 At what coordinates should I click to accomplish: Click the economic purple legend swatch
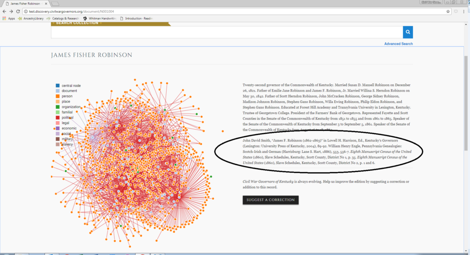pyautogui.click(x=57, y=128)
